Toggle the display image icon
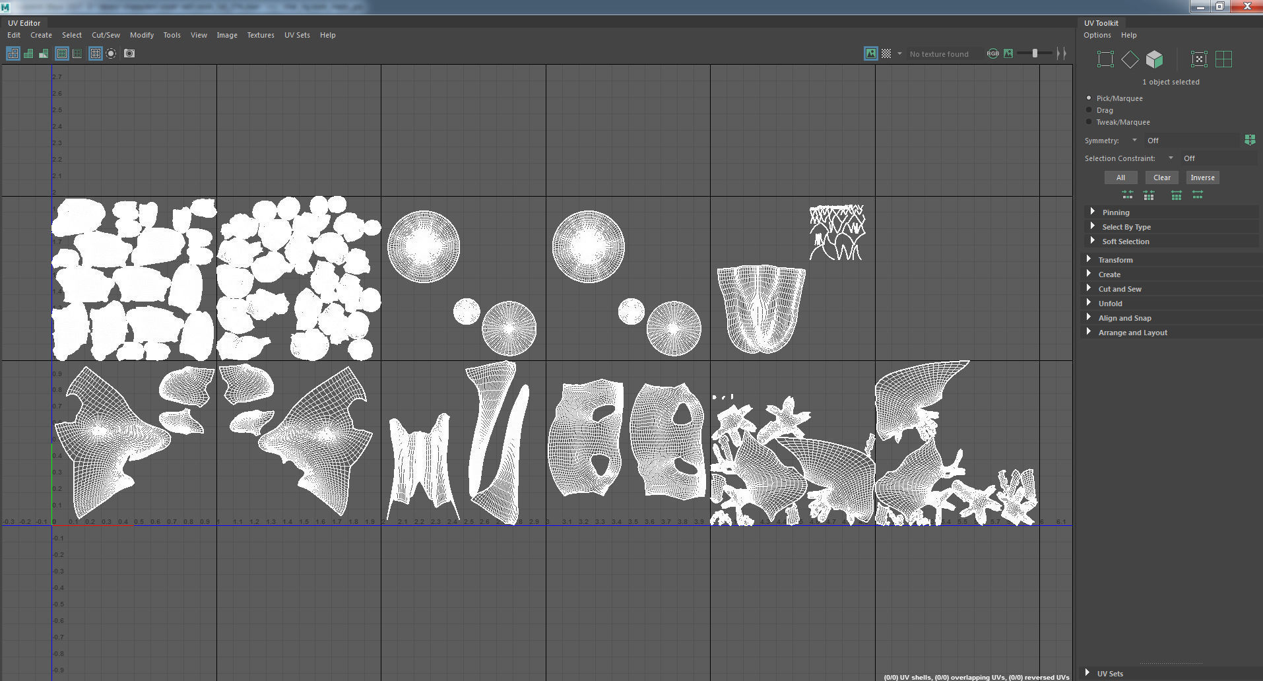Viewport: 1263px width, 681px height. 871,53
